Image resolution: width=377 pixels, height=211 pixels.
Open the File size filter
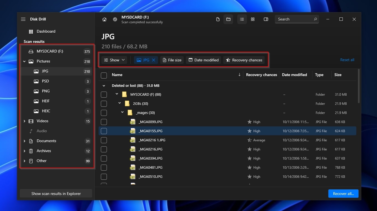[172, 60]
